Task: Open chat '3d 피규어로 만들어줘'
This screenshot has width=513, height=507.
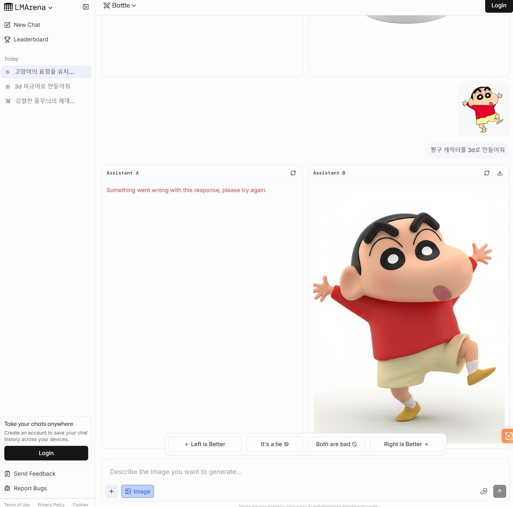Action: pyautogui.click(x=46, y=86)
